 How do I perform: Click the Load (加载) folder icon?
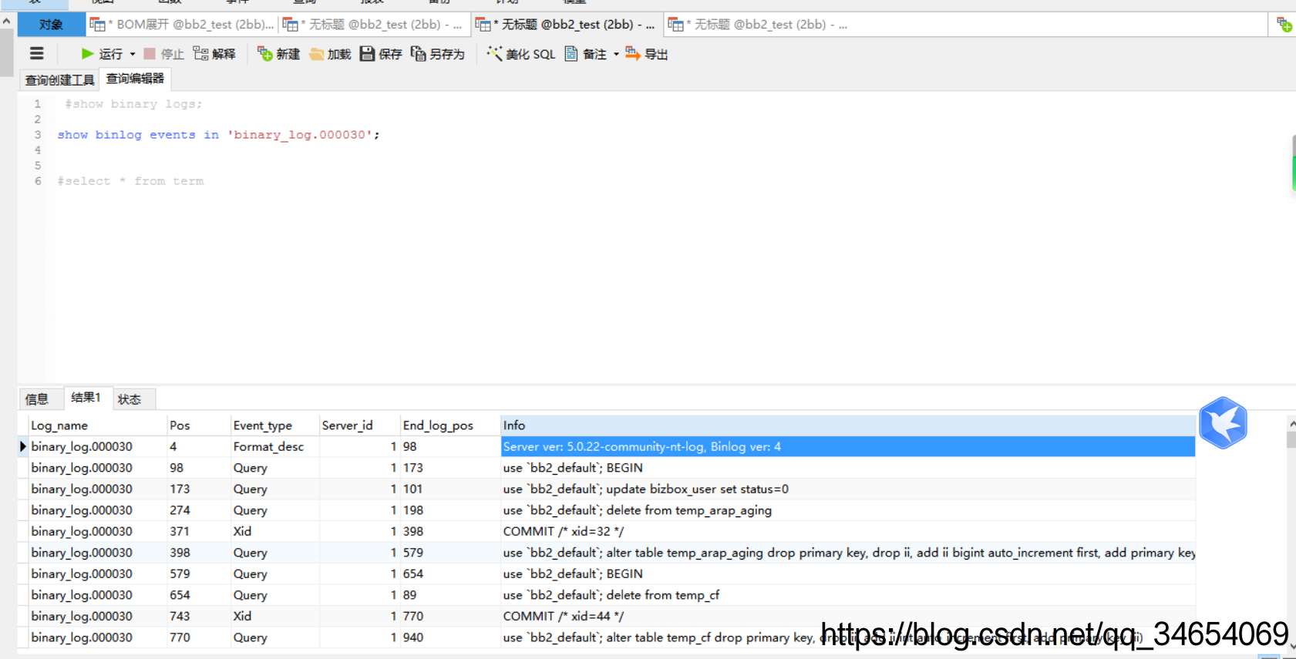pyautogui.click(x=317, y=54)
